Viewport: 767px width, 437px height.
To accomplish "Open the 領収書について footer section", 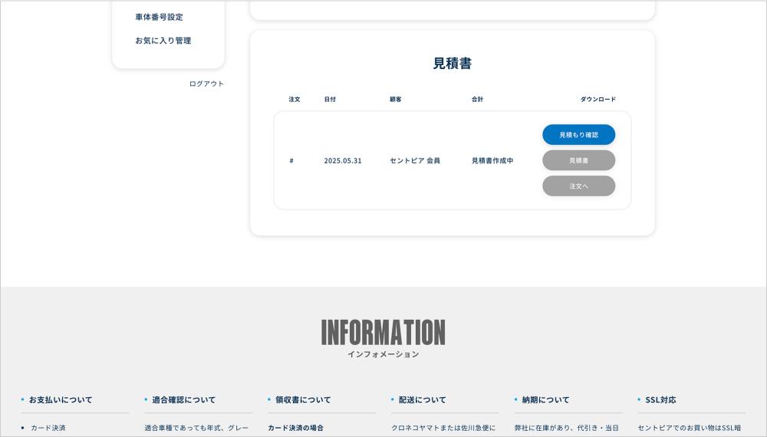I will pos(304,399).
